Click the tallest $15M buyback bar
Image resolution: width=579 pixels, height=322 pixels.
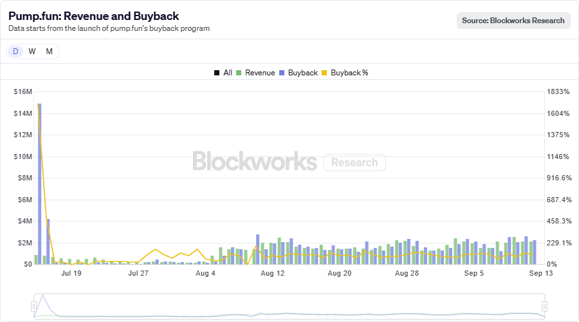(39, 184)
